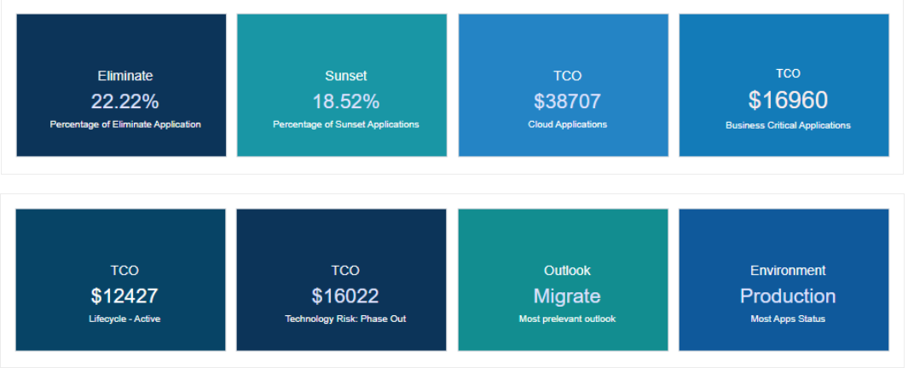This screenshot has height=368, width=908.
Task: Select the Sunset 18.52% card
Action: pyautogui.click(x=342, y=85)
